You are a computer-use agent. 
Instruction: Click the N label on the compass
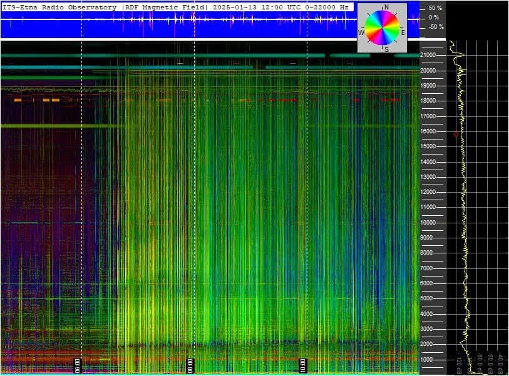[x=386, y=8]
